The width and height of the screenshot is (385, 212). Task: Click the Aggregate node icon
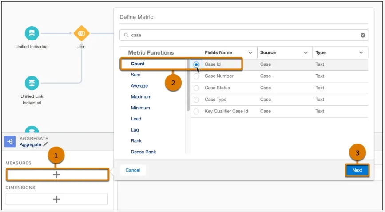tap(10, 141)
